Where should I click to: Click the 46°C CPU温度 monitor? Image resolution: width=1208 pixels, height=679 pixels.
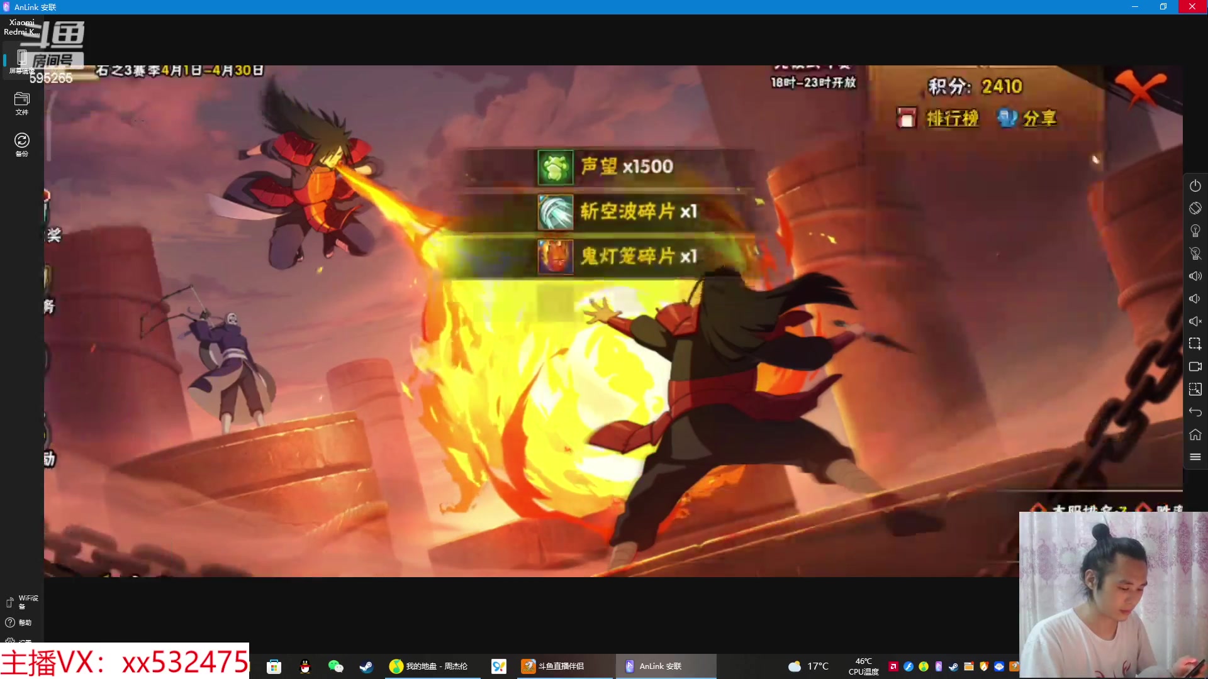[863, 666]
